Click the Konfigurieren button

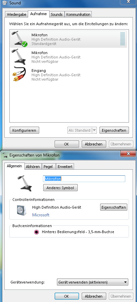[x=24, y=130]
